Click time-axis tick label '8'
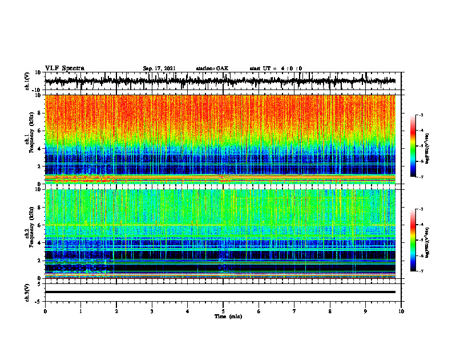The width and height of the screenshot is (452, 349). [330, 311]
